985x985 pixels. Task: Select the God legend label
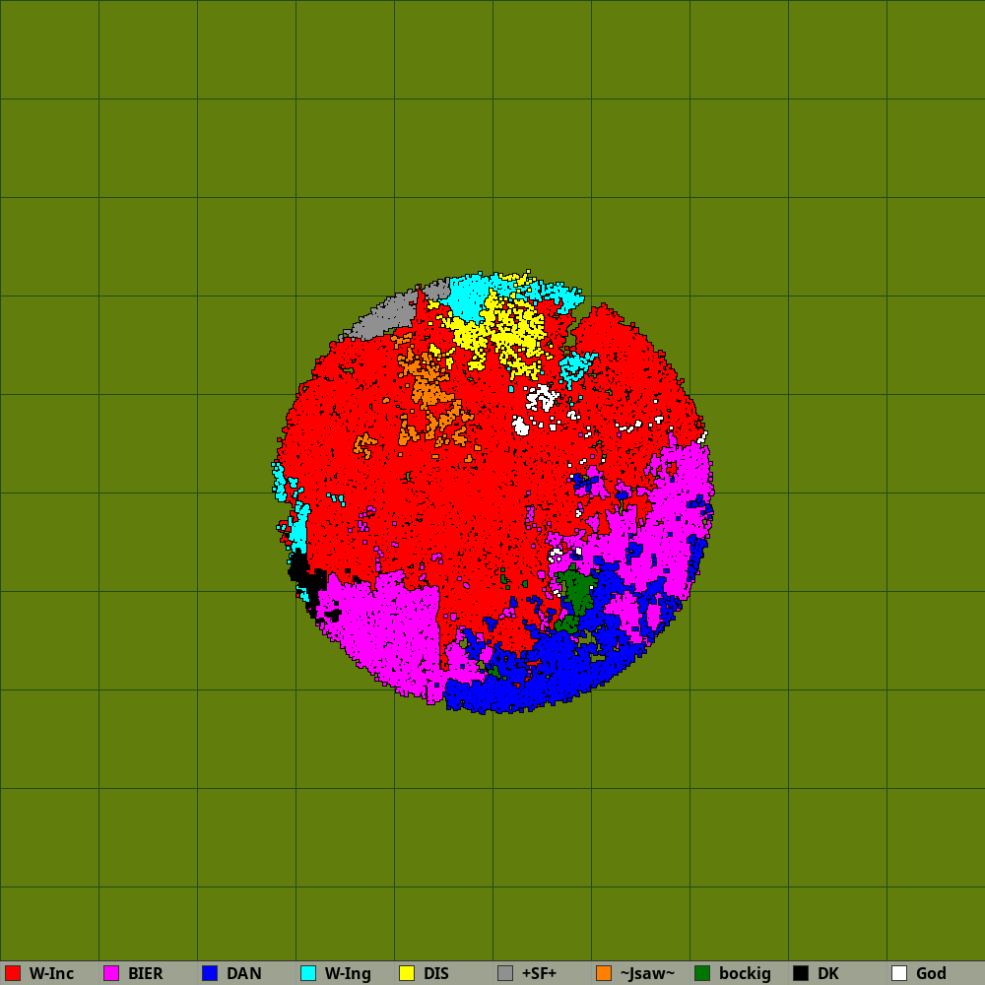931,973
